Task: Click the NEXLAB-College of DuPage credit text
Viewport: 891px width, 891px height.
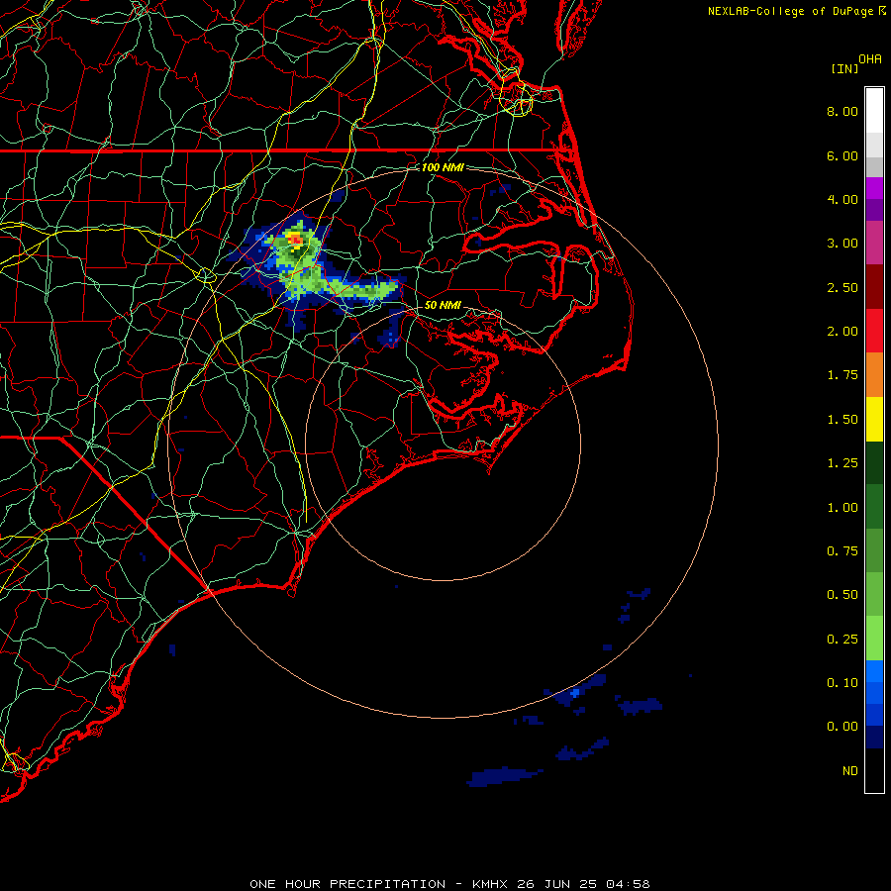Action: [790, 11]
